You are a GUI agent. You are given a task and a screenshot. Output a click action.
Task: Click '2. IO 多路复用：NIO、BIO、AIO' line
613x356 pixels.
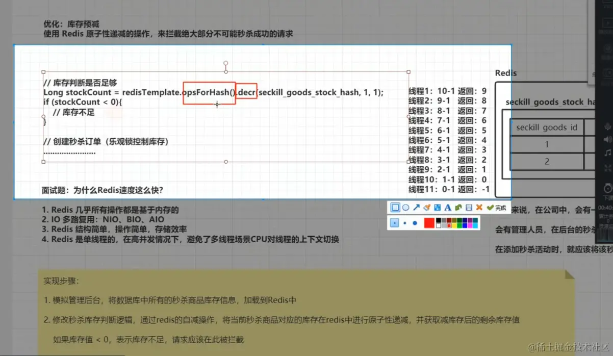click(x=103, y=220)
